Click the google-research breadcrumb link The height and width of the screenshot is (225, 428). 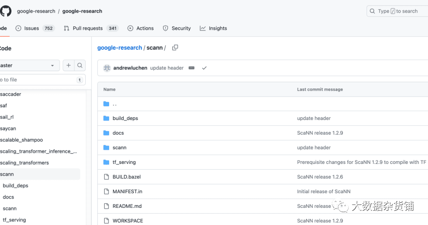[x=120, y=48]
